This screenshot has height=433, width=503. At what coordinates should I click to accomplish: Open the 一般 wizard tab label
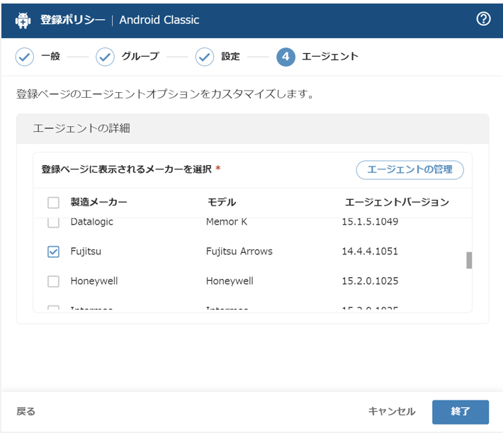click(51, 56)
